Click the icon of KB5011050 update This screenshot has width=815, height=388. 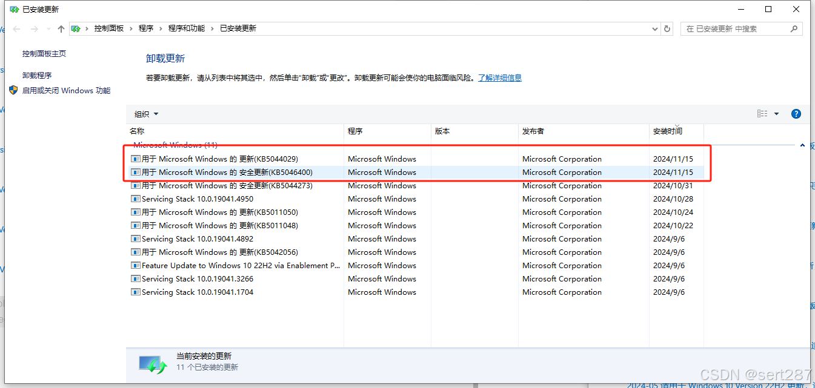pos(136,212)
